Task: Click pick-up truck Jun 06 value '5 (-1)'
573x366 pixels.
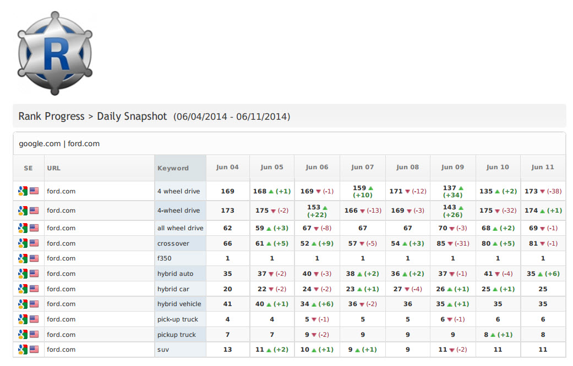Action: pos(317,319)
